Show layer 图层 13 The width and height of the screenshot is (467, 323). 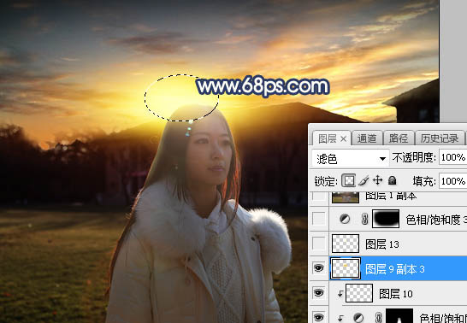tap(319, 244)
